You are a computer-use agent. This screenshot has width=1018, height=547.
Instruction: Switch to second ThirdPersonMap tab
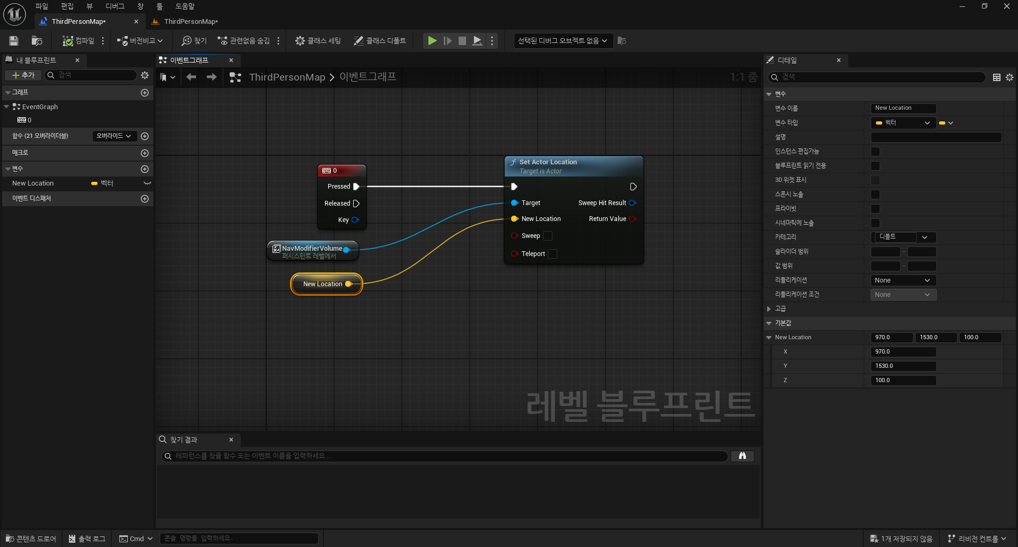pyautogui.click(x=191, y=22)
